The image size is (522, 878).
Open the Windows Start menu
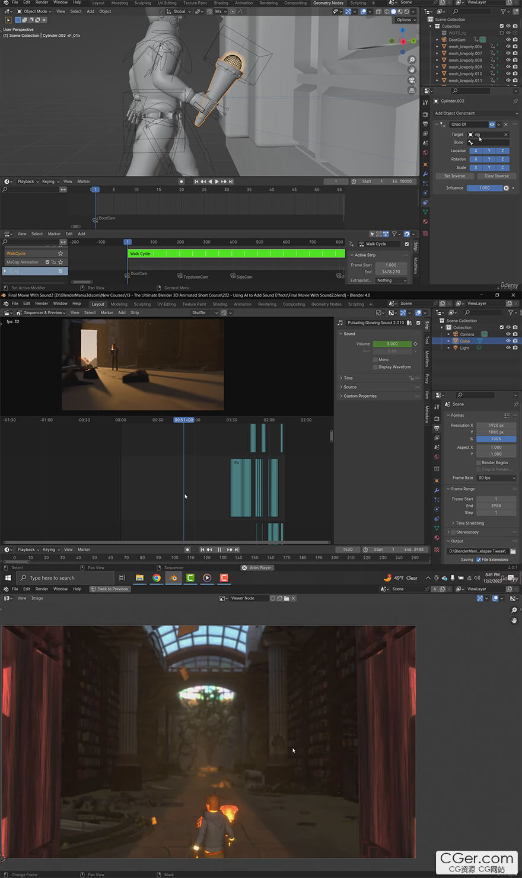point(8,577)
